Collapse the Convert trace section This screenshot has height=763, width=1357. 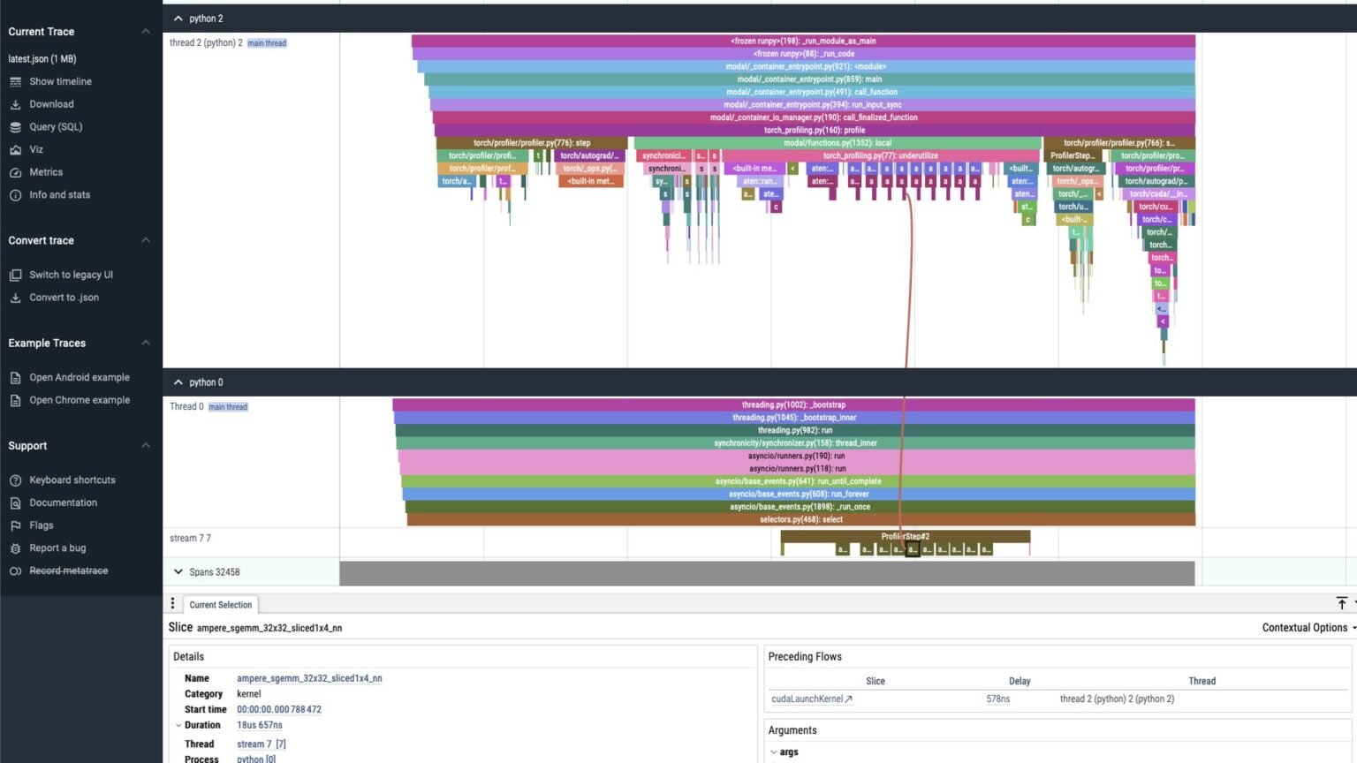[x=146, y=240]
